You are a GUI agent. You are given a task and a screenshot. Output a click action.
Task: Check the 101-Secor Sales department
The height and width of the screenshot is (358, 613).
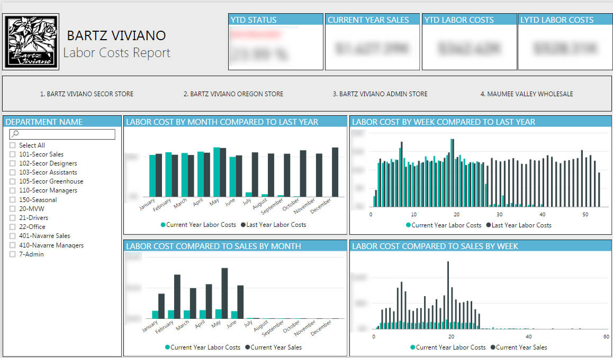(x=12, y=154)
